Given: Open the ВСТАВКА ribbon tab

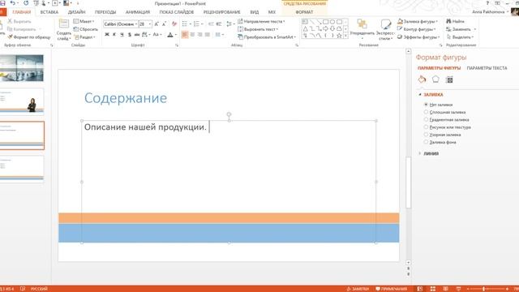Looking at the screenshot, I should tap(49, 12).
